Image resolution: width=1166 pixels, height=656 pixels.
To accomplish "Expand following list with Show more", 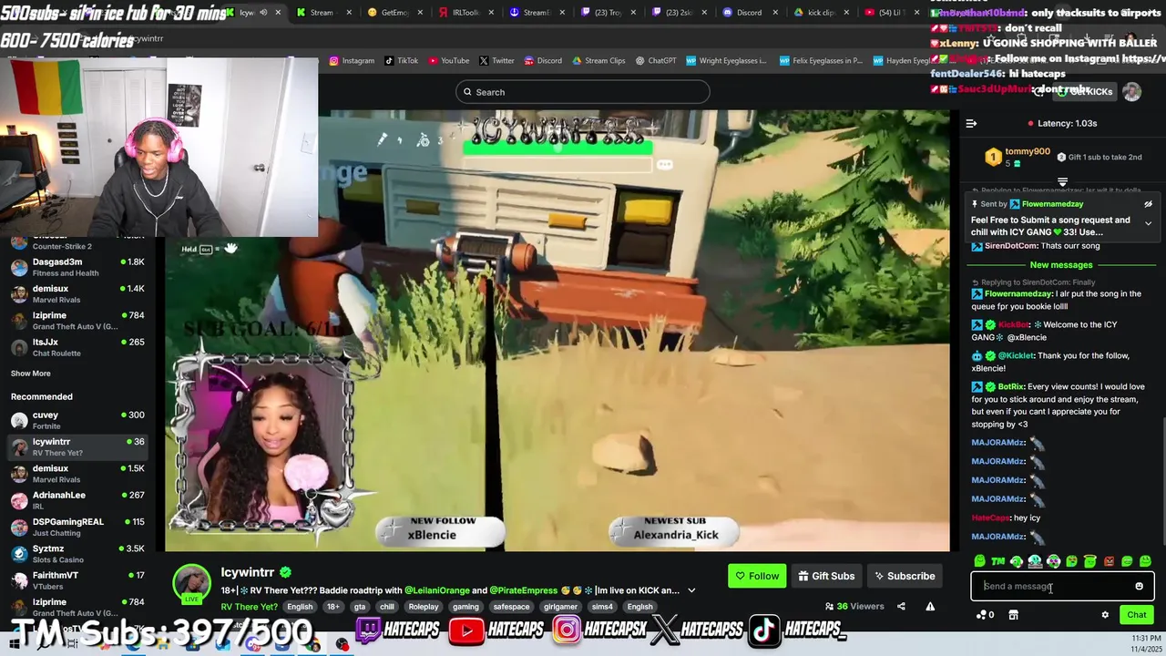I will pyautogui.click(x=31, y=374).
